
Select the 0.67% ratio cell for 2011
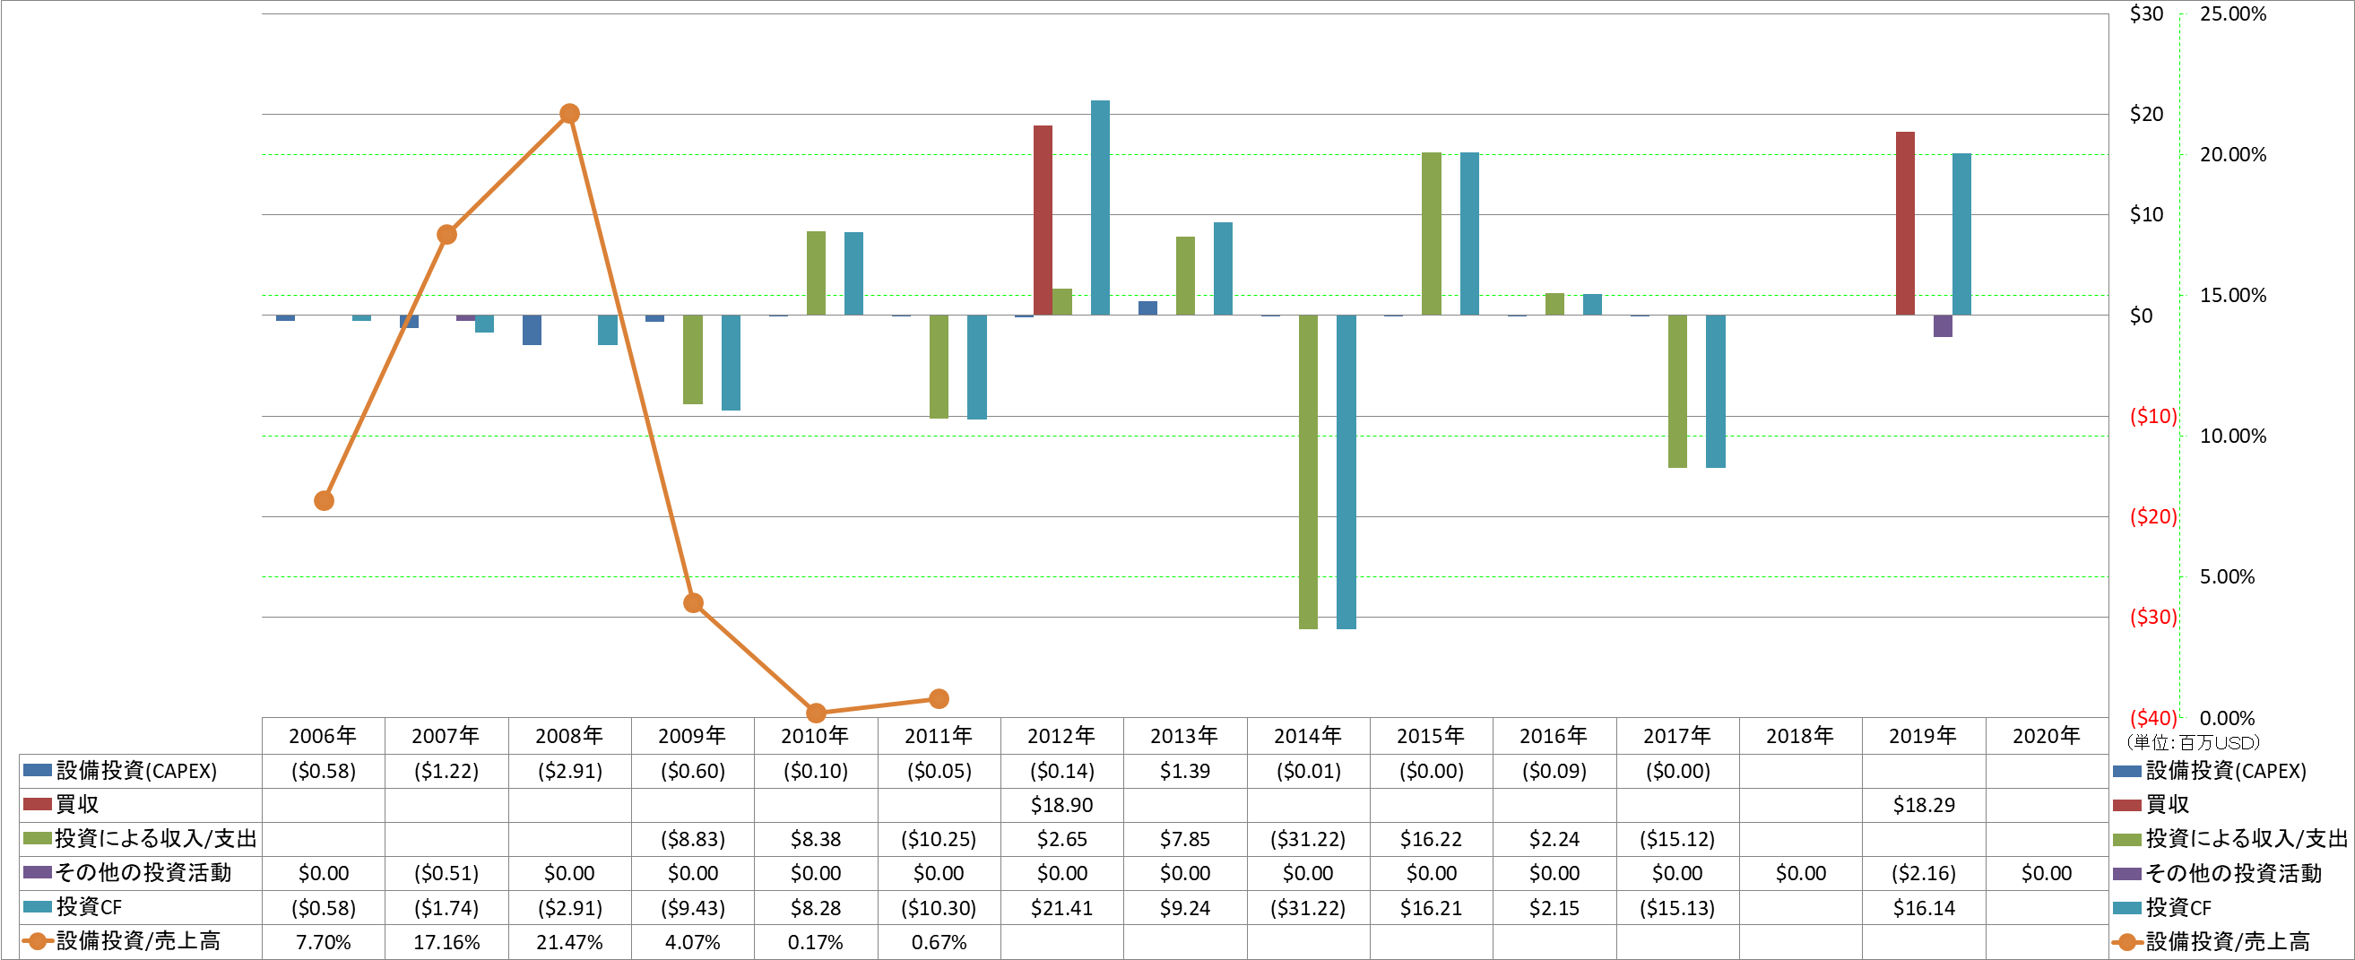click(x=939, y=942)
